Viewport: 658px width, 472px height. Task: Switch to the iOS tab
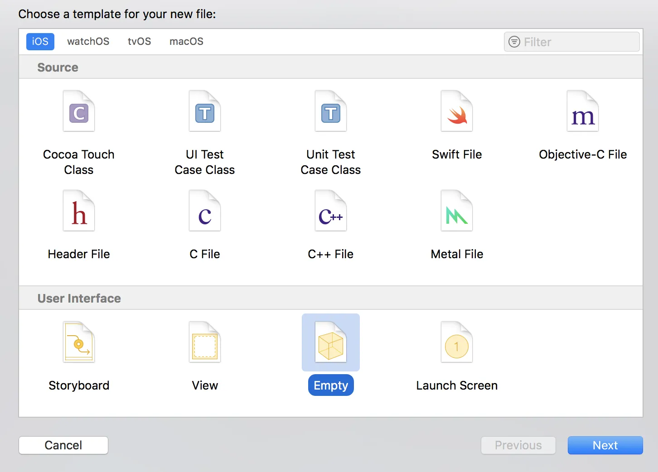(x=40, y=42)
